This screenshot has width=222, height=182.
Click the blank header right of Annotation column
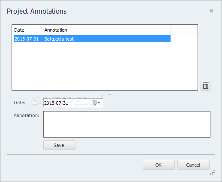click(x=184, y=30)
